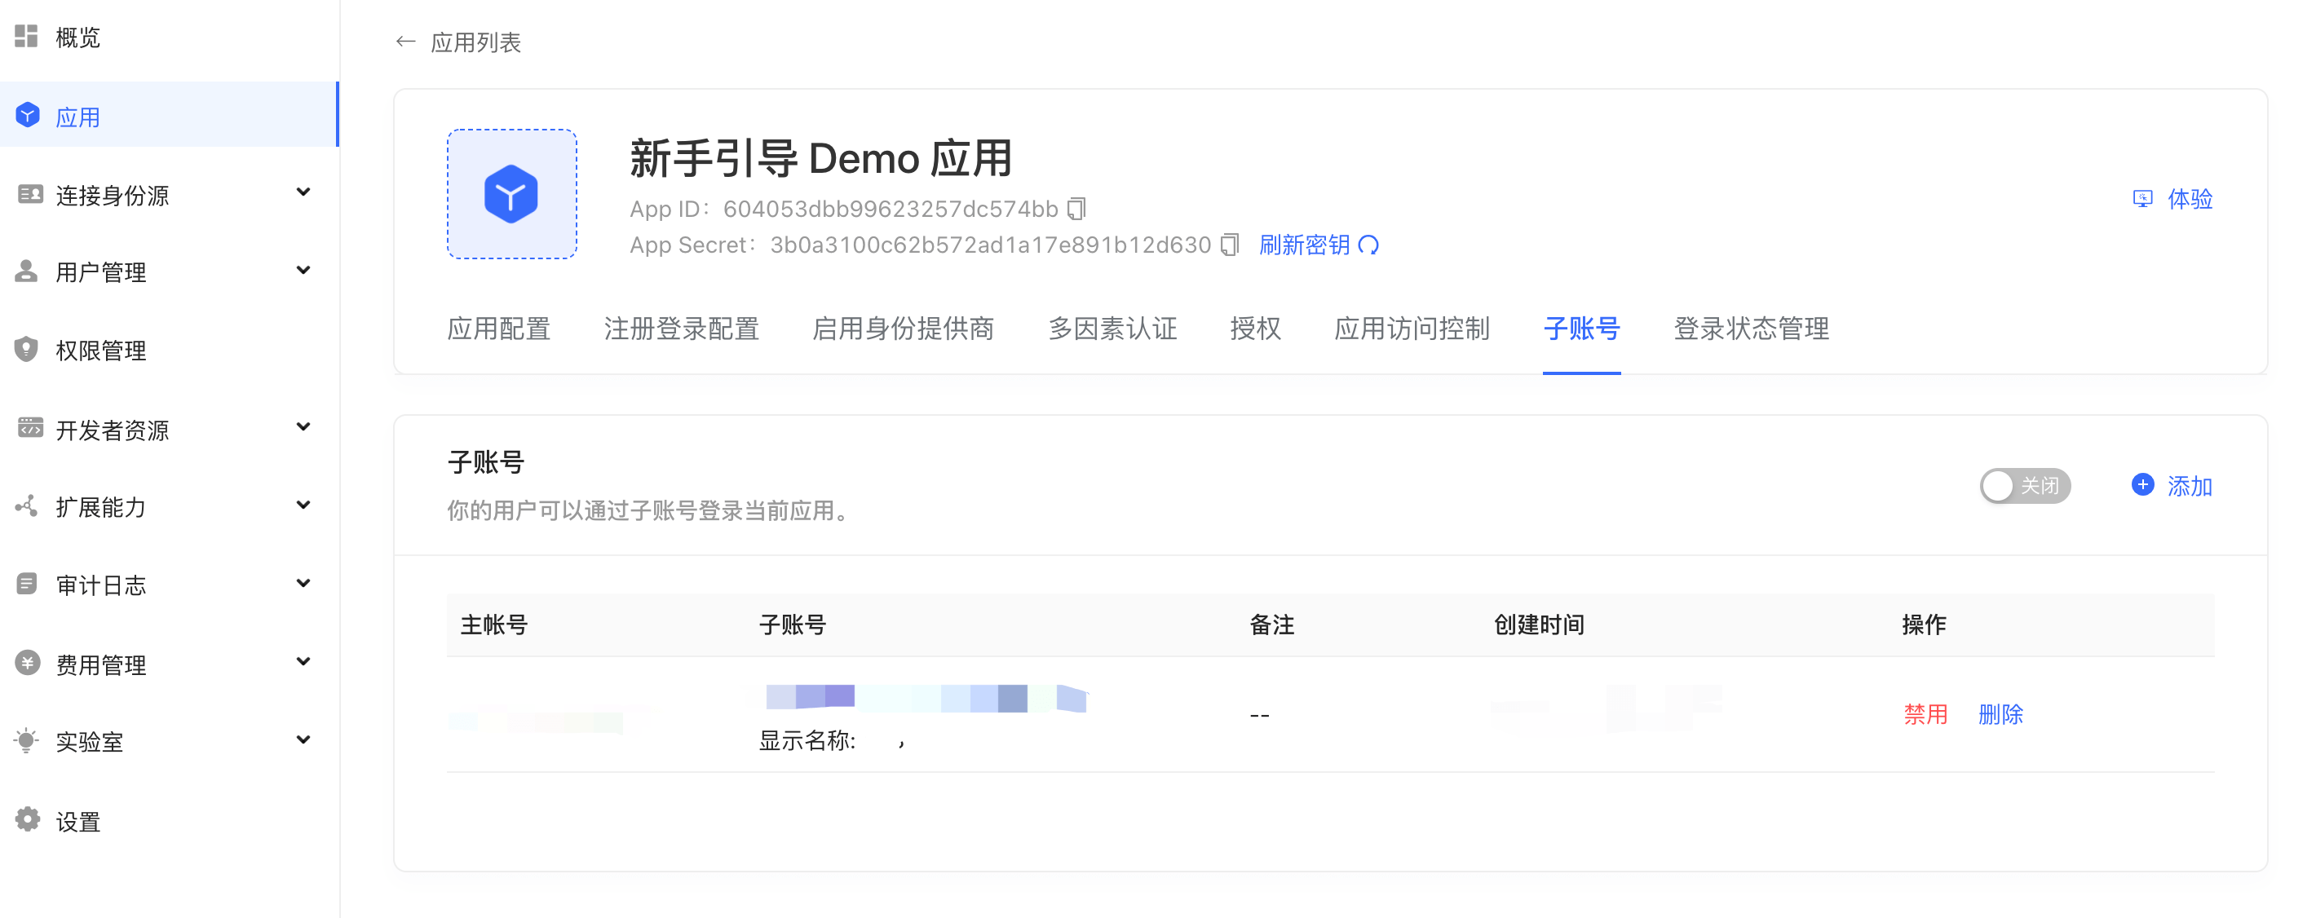Expand the 连接身份源 menu chevron
Screen dimensions: 2316x918
click(303, 192)
